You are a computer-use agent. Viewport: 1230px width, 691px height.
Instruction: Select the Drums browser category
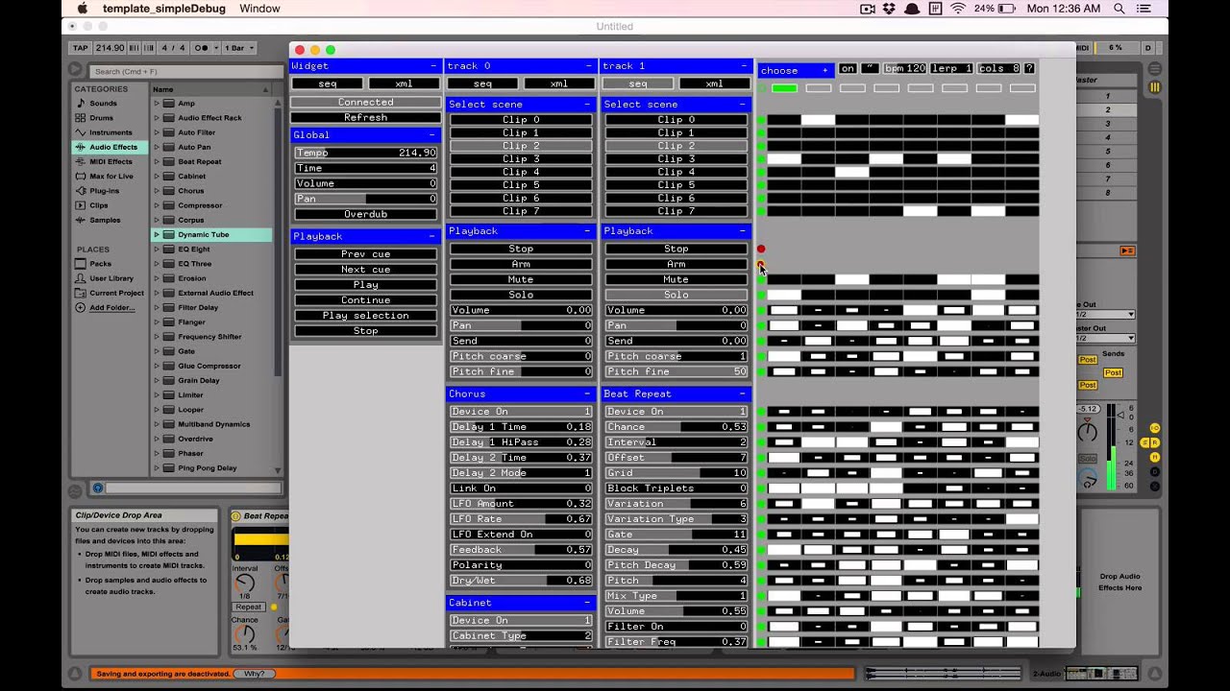coord(101,118)
